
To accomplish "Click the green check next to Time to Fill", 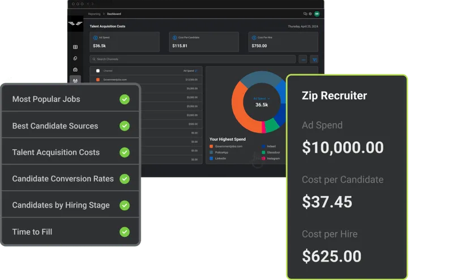I will click(x=125, y=232).
